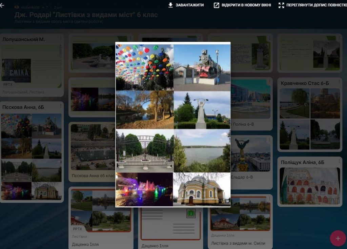The height and width of the screenshot is (249, 347).
Task: Click card title Поліщук Аліна, 6Б
Action: (303, 162)
